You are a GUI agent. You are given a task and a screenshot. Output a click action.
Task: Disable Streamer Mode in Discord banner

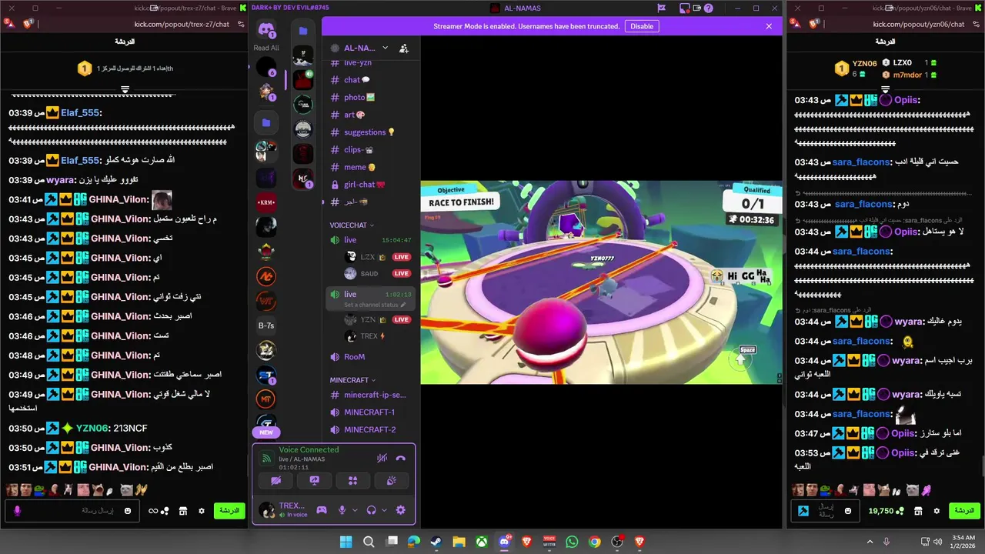(x=642, y=26)
